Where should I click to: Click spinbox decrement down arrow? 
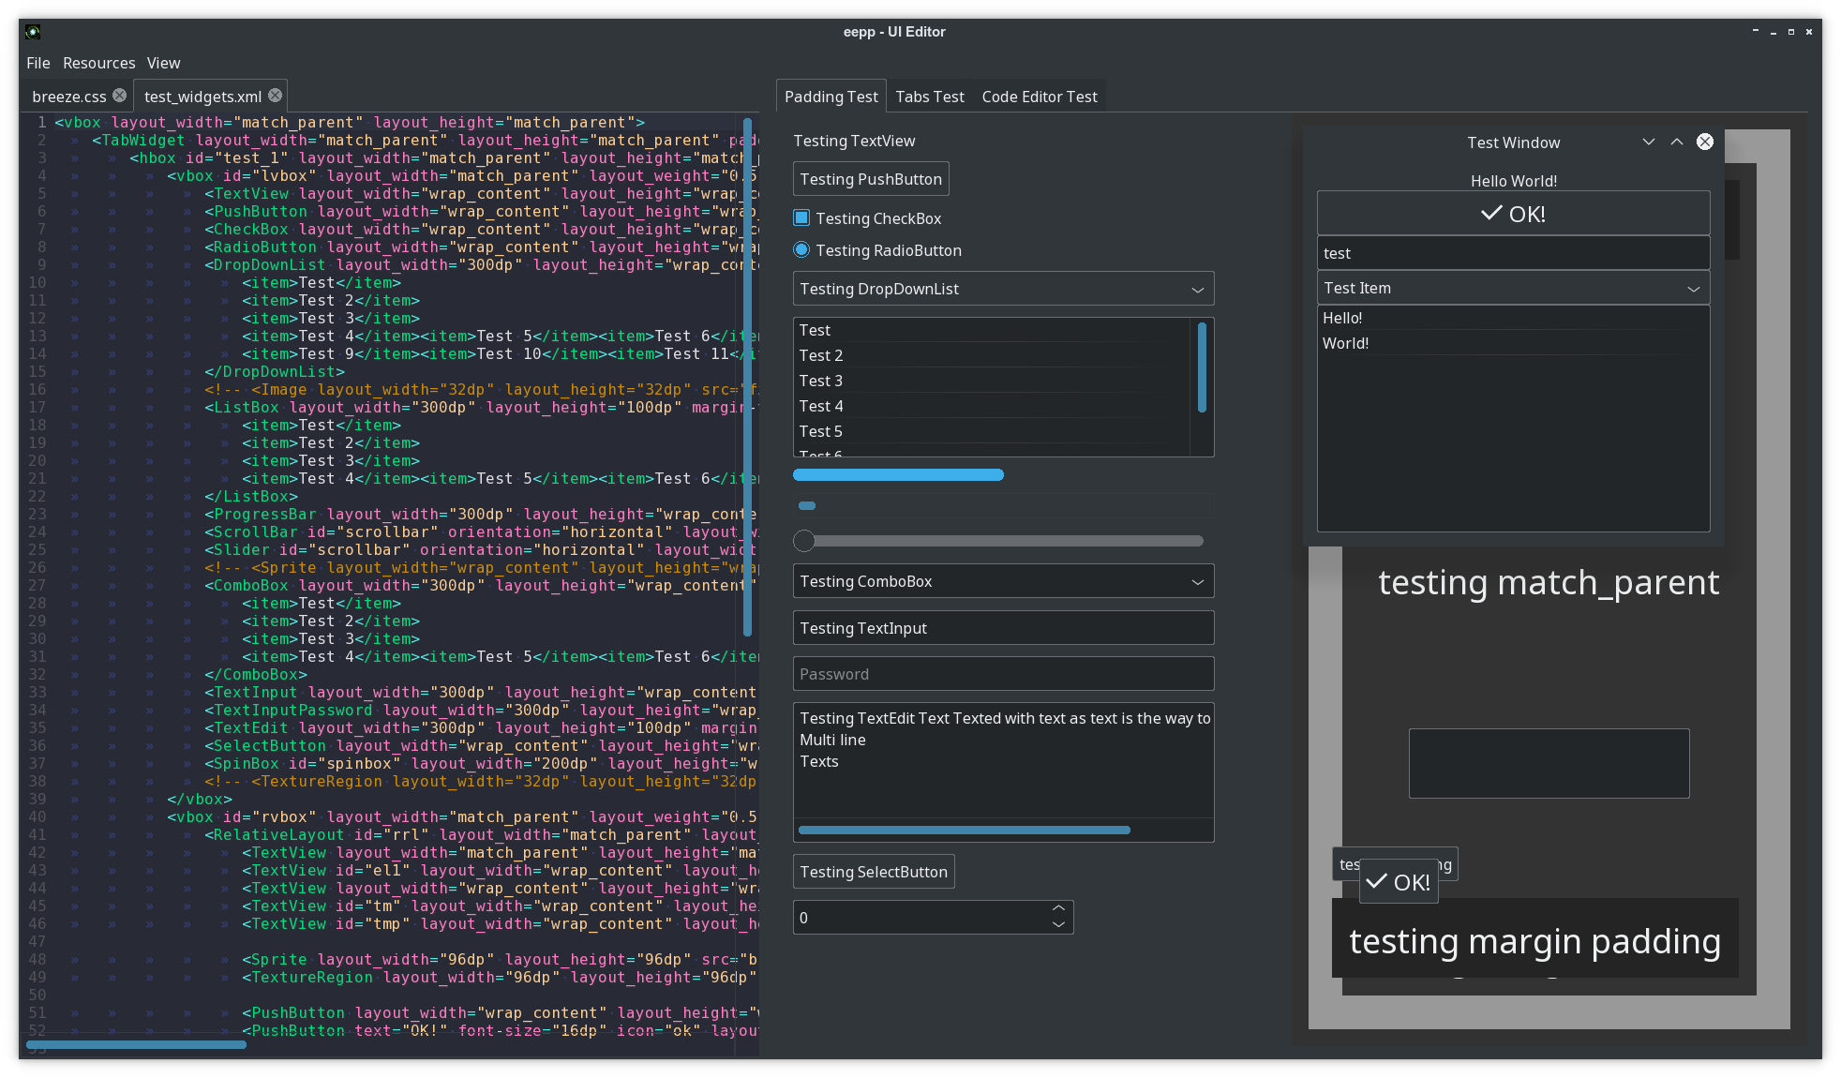pos(1058,925)
